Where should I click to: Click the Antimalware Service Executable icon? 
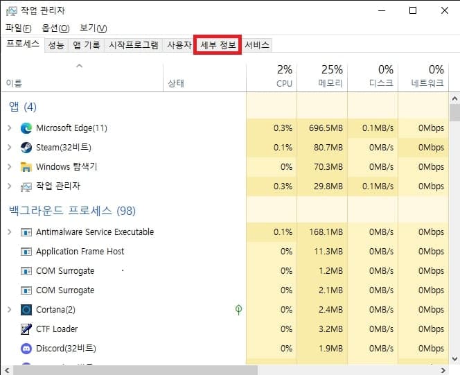tap(26, 232)
